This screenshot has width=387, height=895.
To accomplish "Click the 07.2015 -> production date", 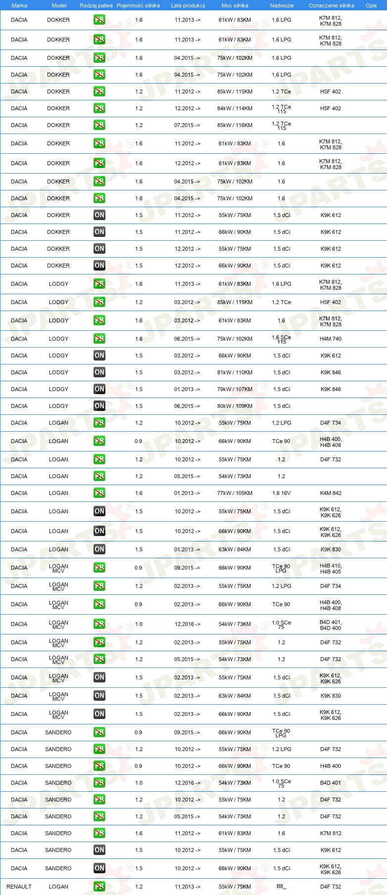I will pyautogui.click(x=187, y=125).
